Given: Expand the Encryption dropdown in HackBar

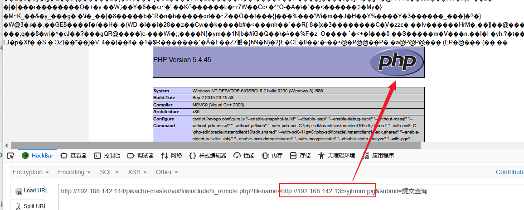Looking at the screenshot, I should [31, 172].
